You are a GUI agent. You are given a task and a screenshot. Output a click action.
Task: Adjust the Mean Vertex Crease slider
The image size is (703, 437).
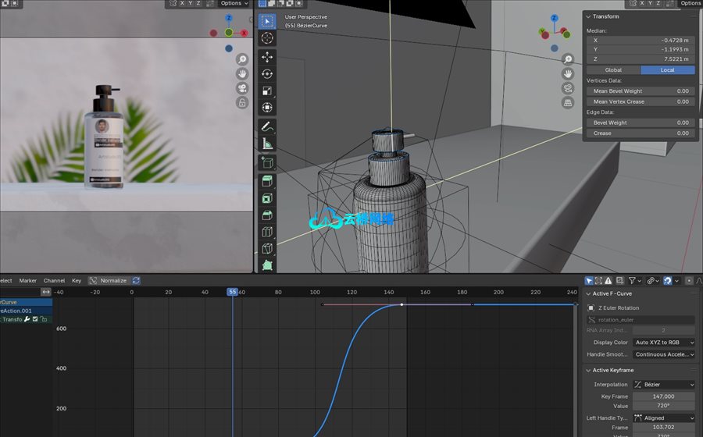(641, 101)
